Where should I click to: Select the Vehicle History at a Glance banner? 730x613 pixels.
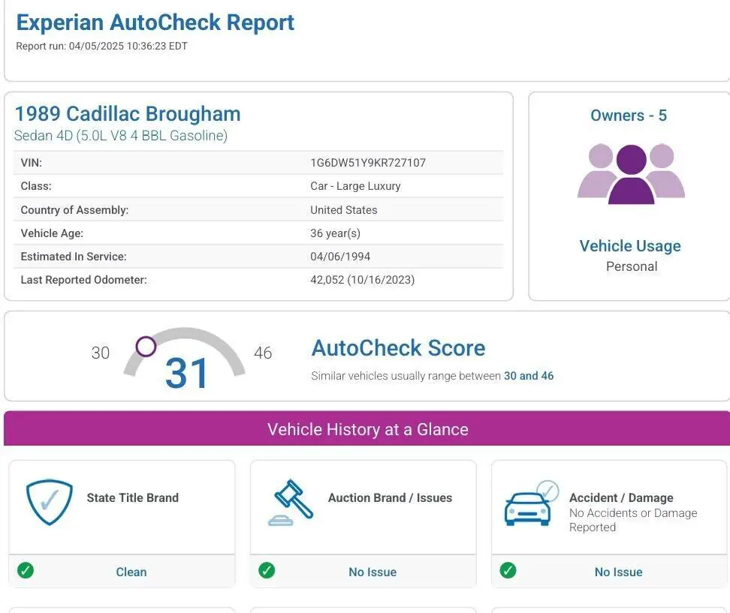pos(367,429)
